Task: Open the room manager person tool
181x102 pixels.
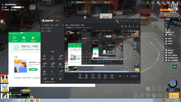Action: pos(52,57)
